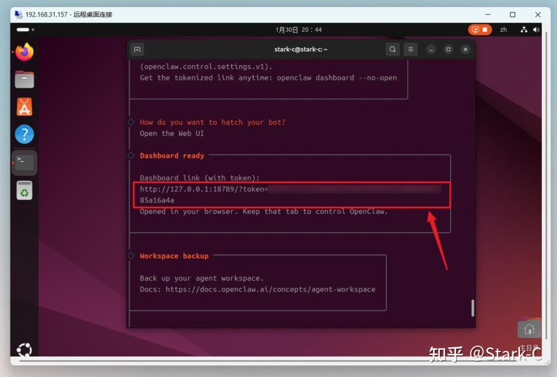557x377 pixels.
Task: Maximize the remote desktop connection window
Action: pyautogui.click(x=512, y=14)
